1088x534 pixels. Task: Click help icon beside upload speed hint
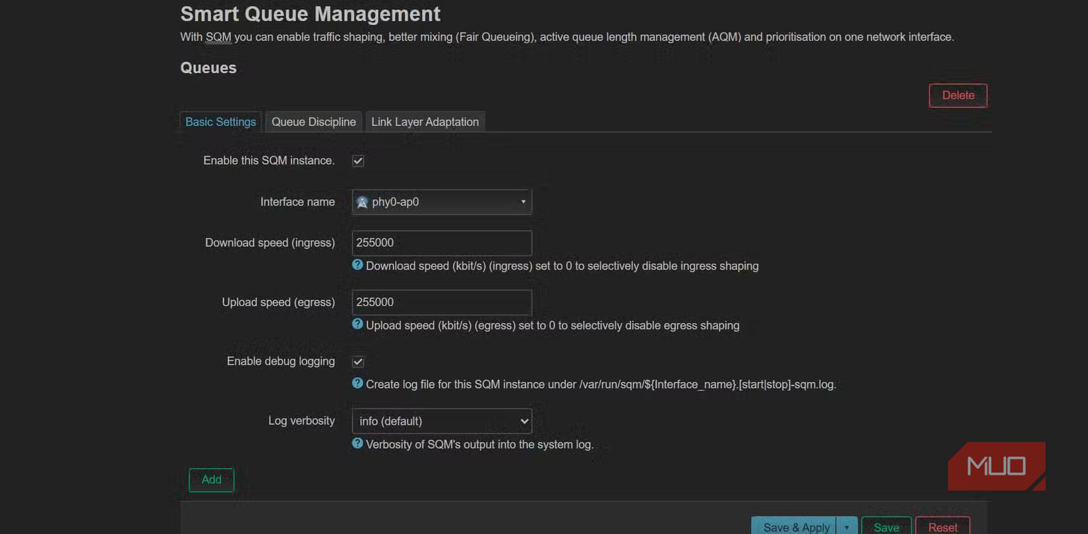pyautogui.click(x=357, y=324)
